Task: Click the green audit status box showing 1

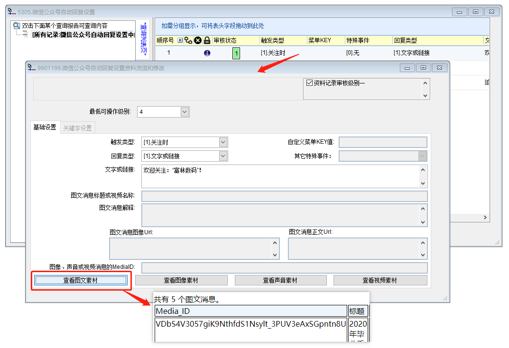Action: pos(236,53)
